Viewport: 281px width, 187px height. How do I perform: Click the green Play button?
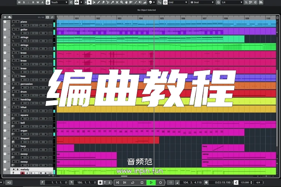click(x=151, y=183)
